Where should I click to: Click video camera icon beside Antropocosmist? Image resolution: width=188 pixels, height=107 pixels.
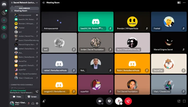(37, 15)
